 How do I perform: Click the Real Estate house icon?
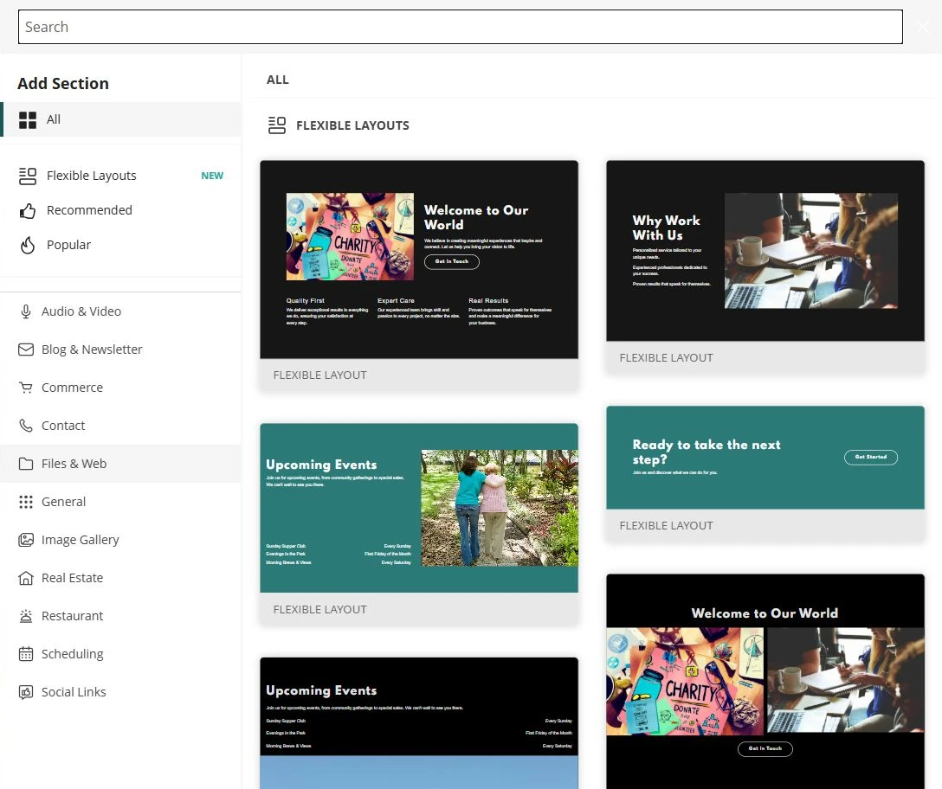[26, 578]
